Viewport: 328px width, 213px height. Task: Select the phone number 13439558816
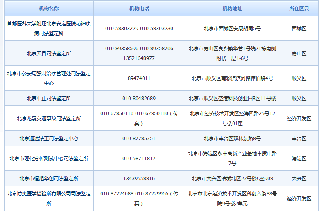pos(139,179)
